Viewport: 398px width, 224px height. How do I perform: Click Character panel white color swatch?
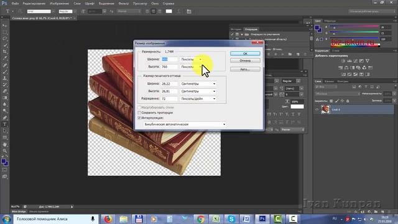297,106
